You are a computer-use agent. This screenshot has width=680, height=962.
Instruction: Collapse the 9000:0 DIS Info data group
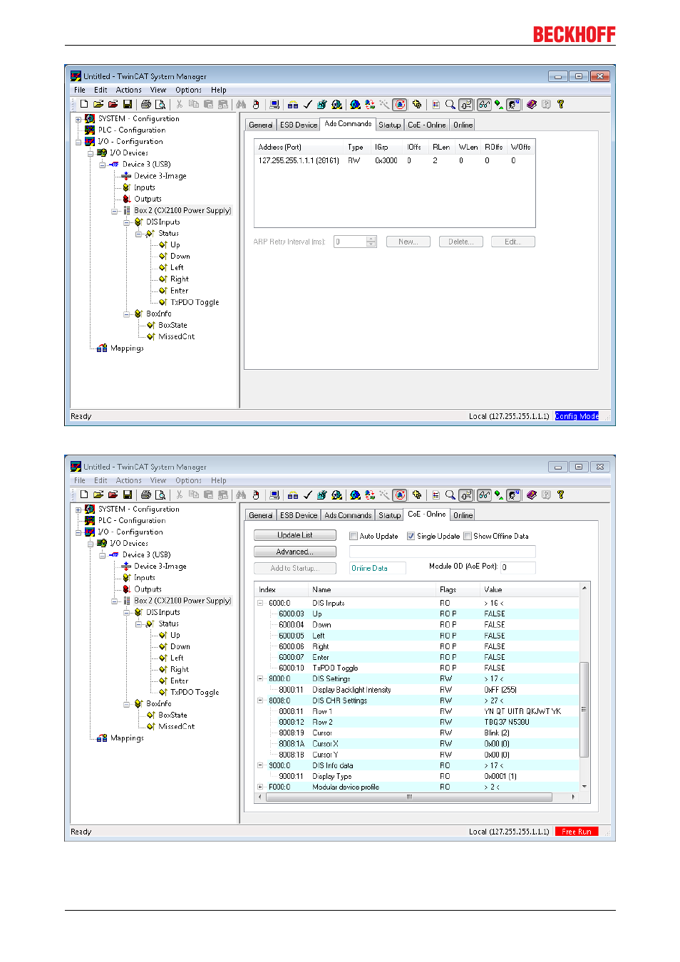point(260,765)
